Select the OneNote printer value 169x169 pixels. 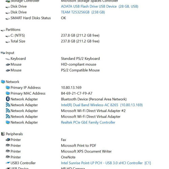68,157
